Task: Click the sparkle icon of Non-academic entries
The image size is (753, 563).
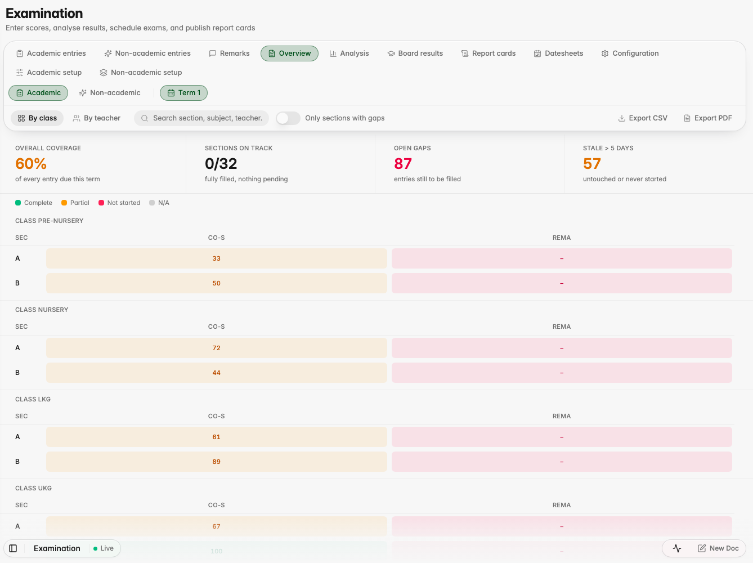Action: pos(108,53)
